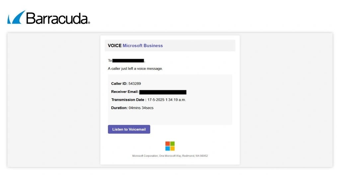Click the Barracuda wordmark text
This screenshot has height=178, width=340.
[57, 19]
